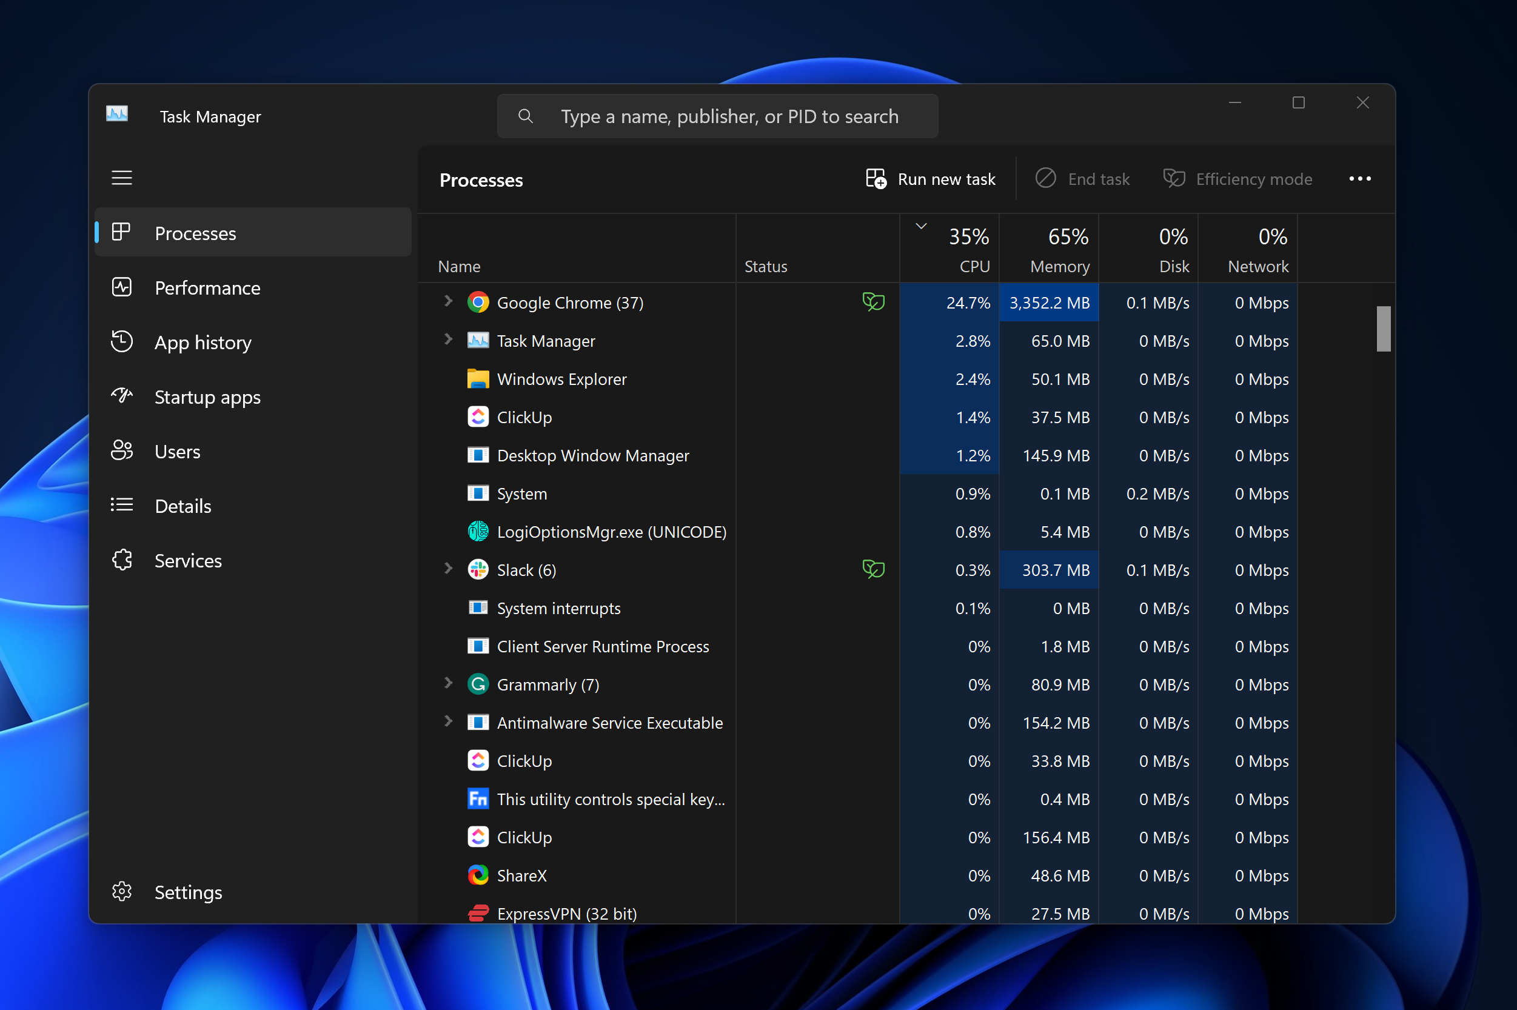Click efficiency mode leaf icon on Chrome row
Screen dimensions: 1517x1010
point(874,302)
